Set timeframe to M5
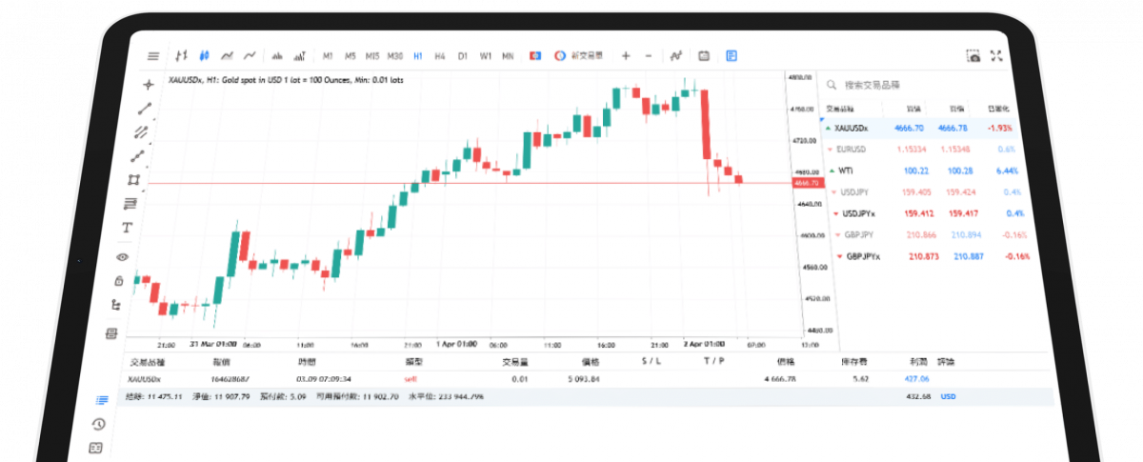 tap(350, 56)
